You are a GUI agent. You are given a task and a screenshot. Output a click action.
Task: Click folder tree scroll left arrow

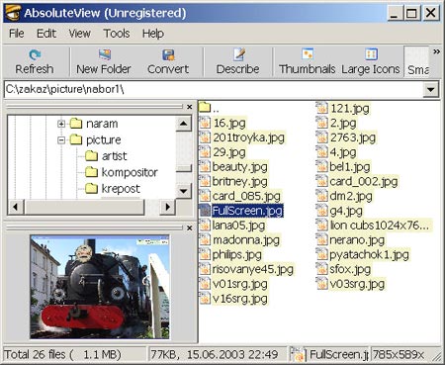(16, 207)
